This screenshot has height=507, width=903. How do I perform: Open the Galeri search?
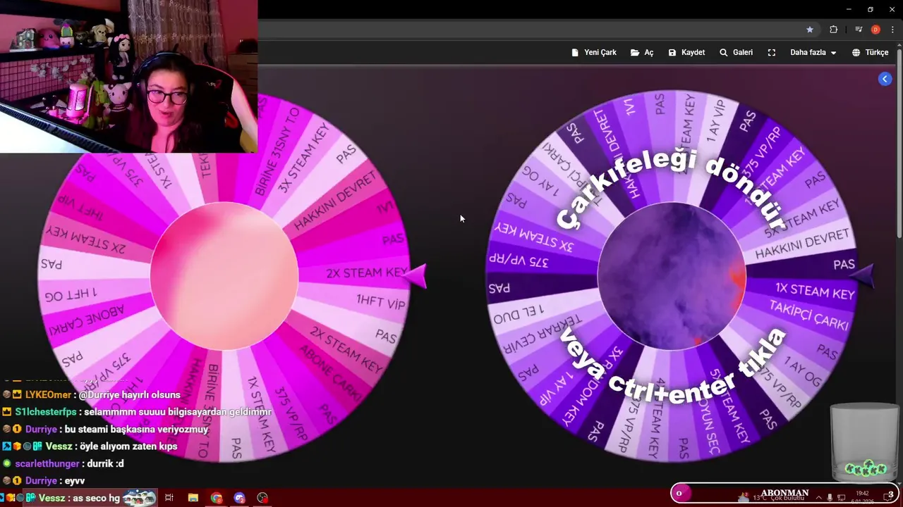point(736,53)
